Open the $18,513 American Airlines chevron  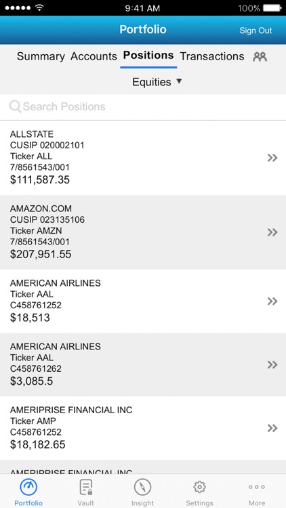point(272,301)
